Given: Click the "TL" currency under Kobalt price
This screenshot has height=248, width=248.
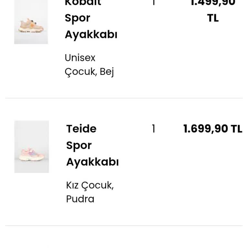Looking at the screenshot, I should tap(213, 18).
